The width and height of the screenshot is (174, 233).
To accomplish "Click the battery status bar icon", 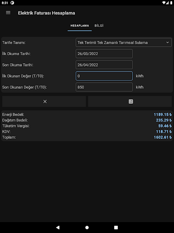I will click(x=171, y=3).
